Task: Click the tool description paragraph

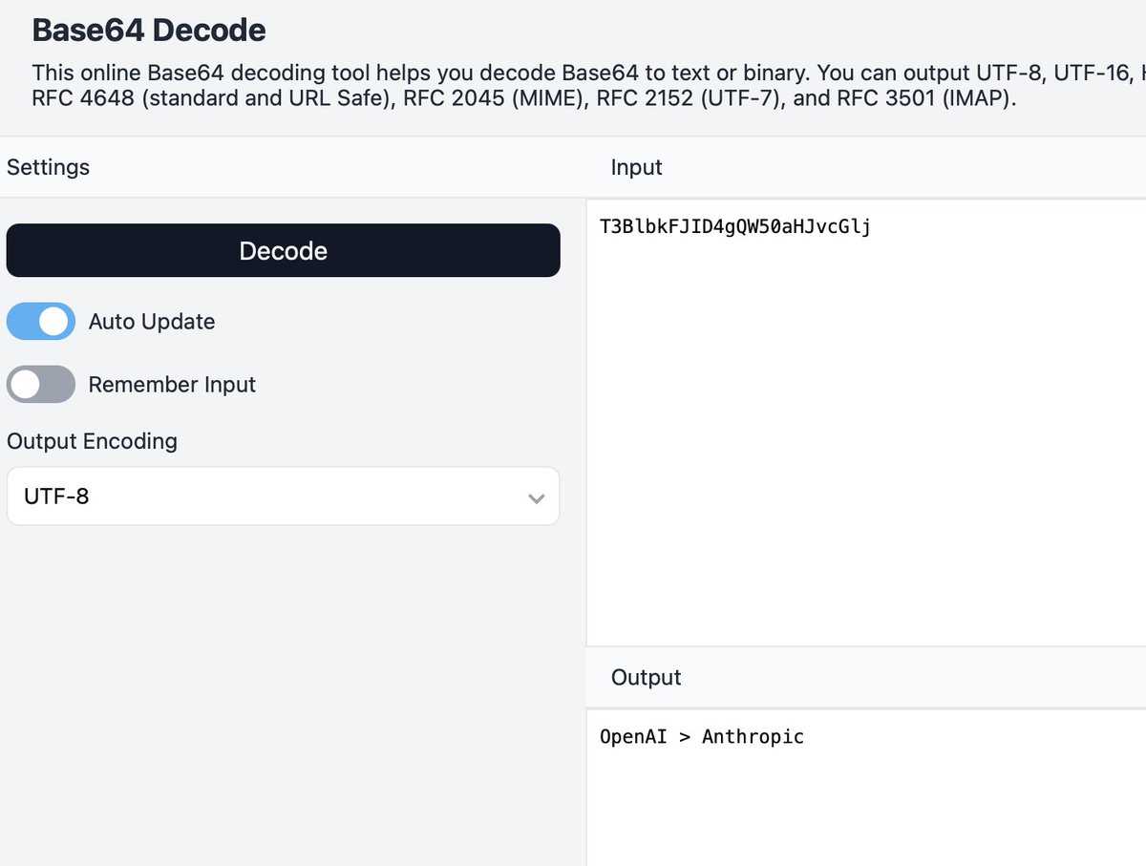Action: click(x=588, y=86)
